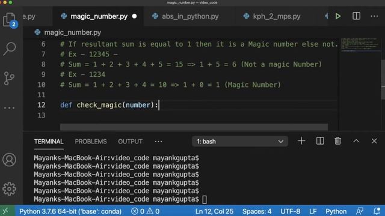This screenshot has width=385, height=216.
Task: Click the editor vertical scrollbar
Action: [x=383, y=80]
